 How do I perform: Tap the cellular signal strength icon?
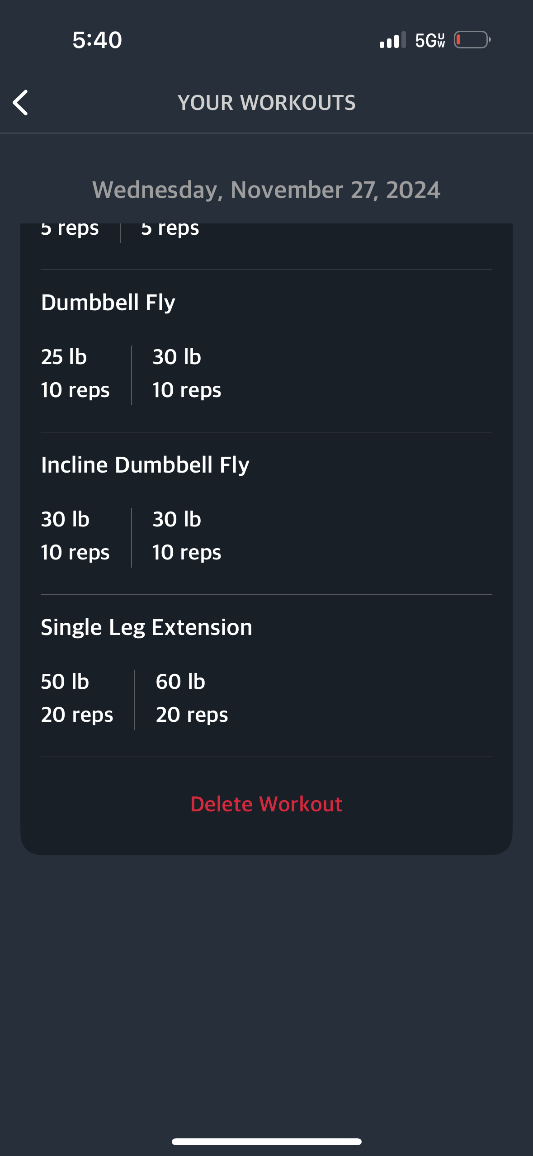pyautogui.click(x=392, y=40)
